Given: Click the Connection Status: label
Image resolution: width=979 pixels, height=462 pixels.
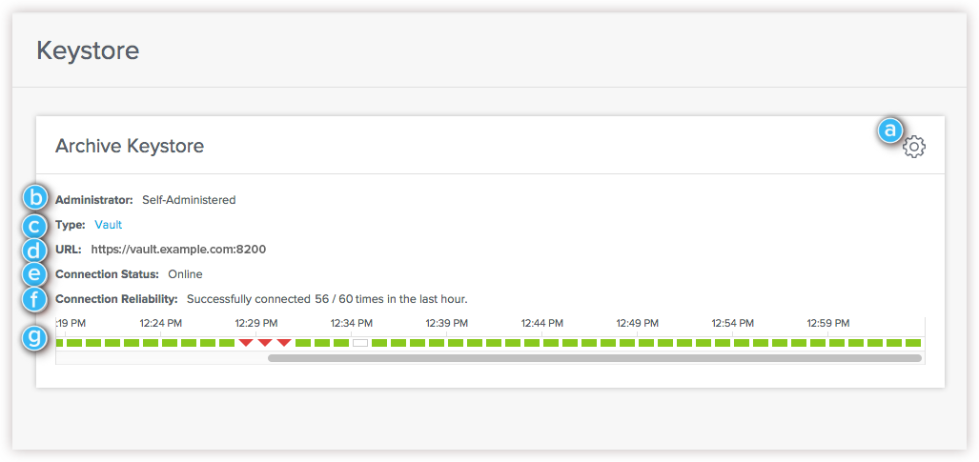Looking at the screenshot, I should (x=108, y=274).
